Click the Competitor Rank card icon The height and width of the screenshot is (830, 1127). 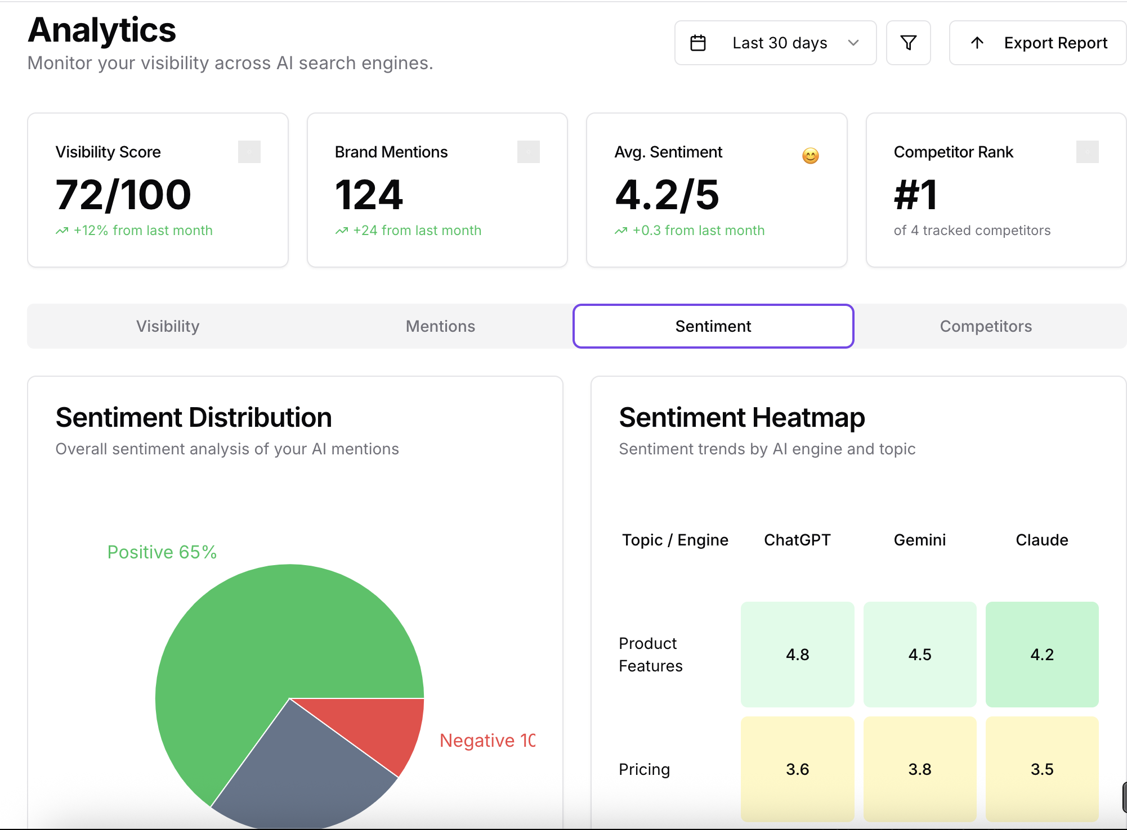(x=1087, y=152)
